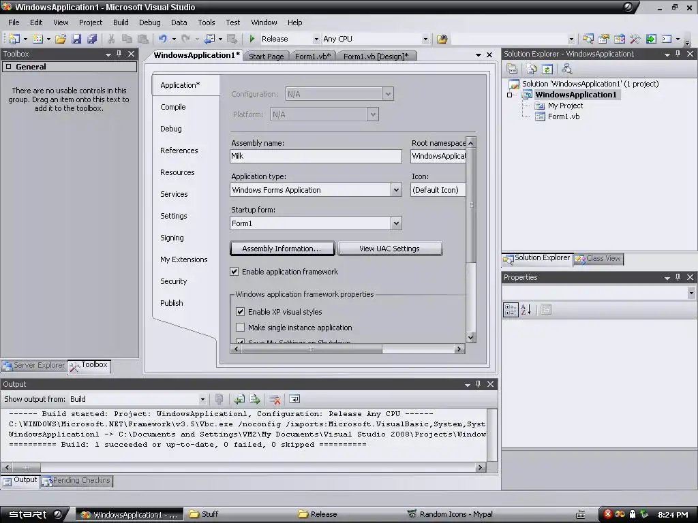
Task: Select the Publish settings tab
Action: [171, 303]
